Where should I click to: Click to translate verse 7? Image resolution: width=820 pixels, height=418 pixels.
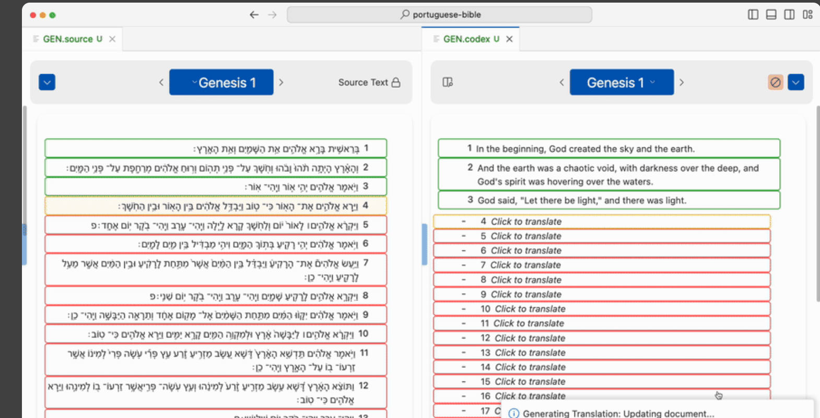click(x=602, y=265)
